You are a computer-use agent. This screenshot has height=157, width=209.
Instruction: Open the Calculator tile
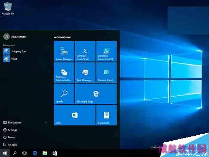pos(106,115)
